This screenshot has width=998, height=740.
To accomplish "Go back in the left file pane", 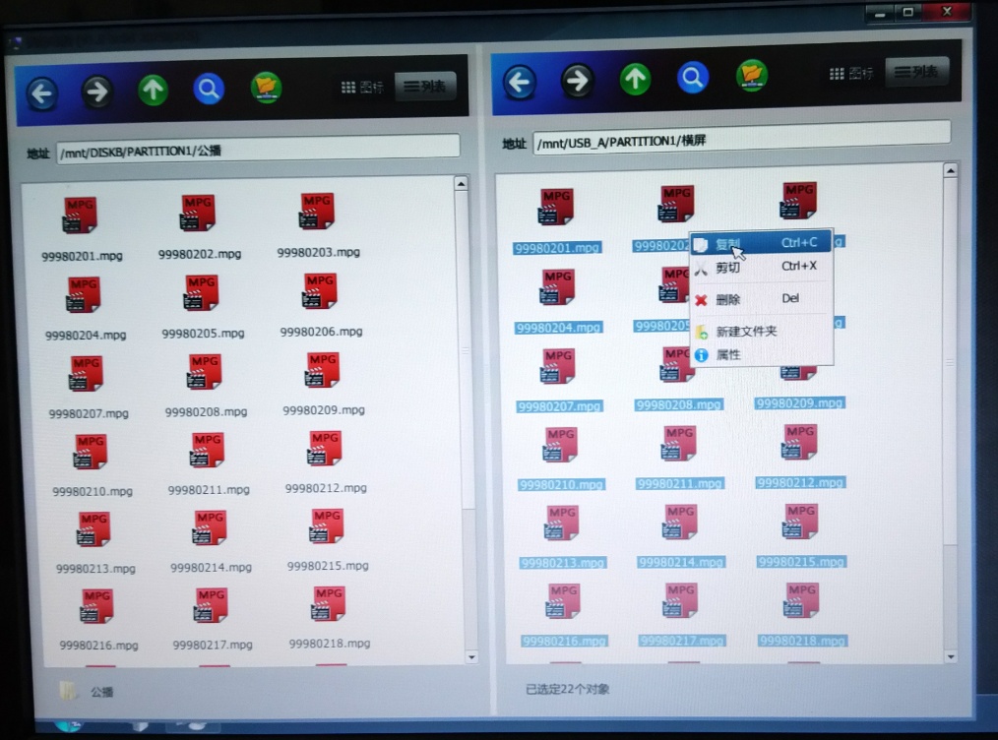I will point(42,93).
